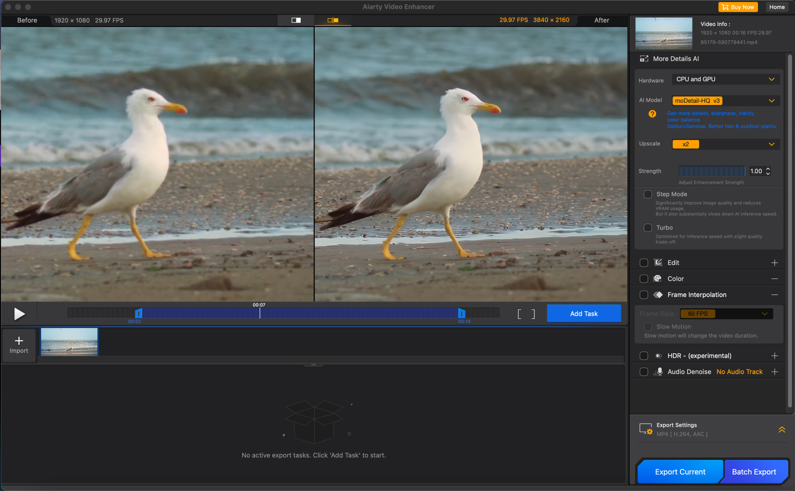Open the Edit panel via its icon
The height and width of the screenshot is (491, 795).
[x=658, y=262]
